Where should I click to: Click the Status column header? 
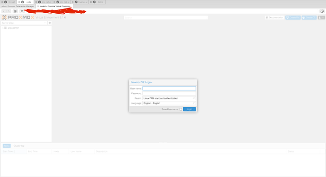[303, 152]
